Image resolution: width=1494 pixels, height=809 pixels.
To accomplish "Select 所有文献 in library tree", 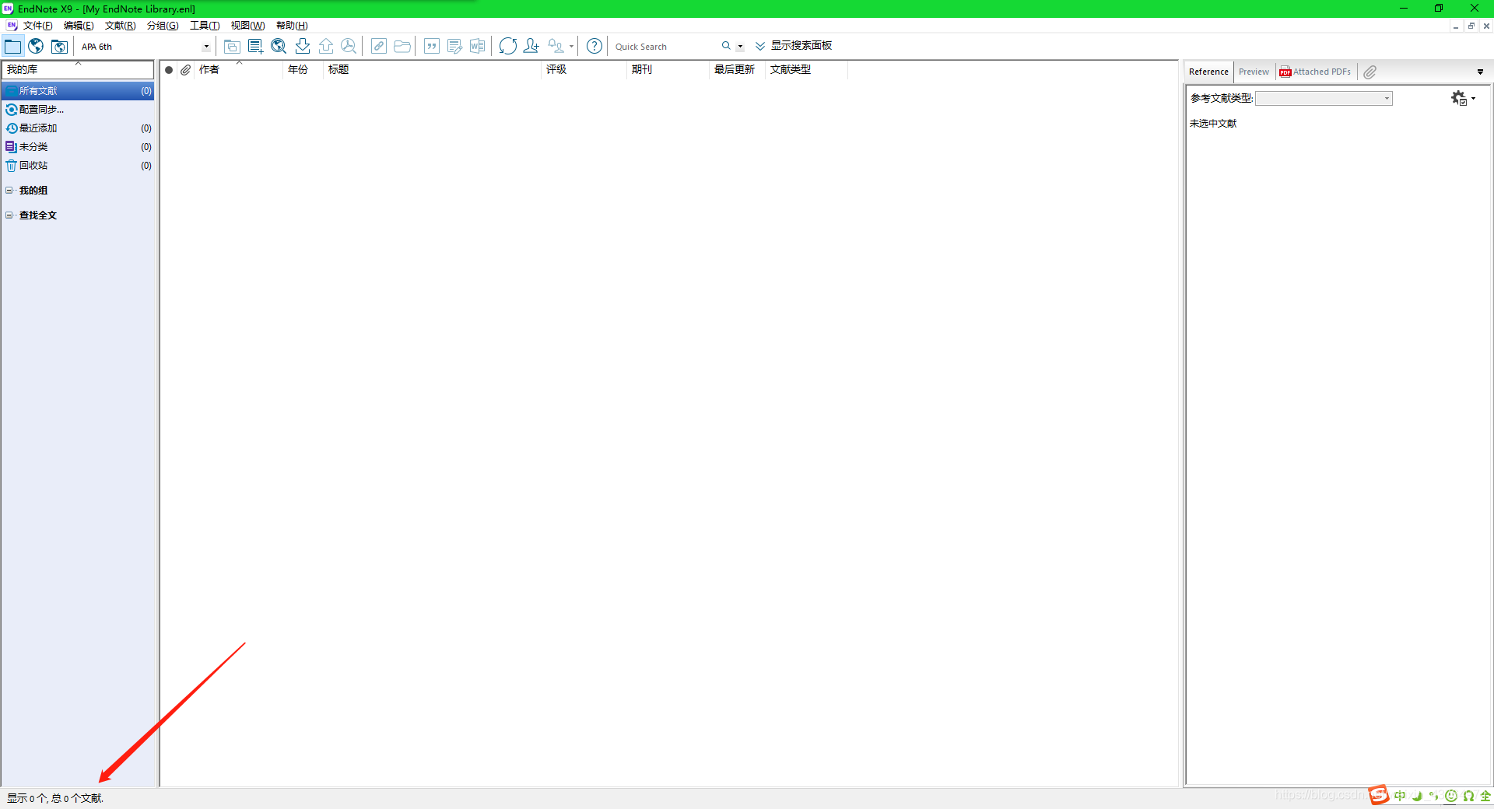I will point(78,91).
